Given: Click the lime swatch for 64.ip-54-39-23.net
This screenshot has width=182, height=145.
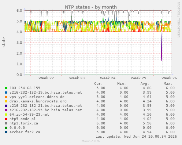Looking at the screenshot, I should pyautogui.click(x=6, y=115).
